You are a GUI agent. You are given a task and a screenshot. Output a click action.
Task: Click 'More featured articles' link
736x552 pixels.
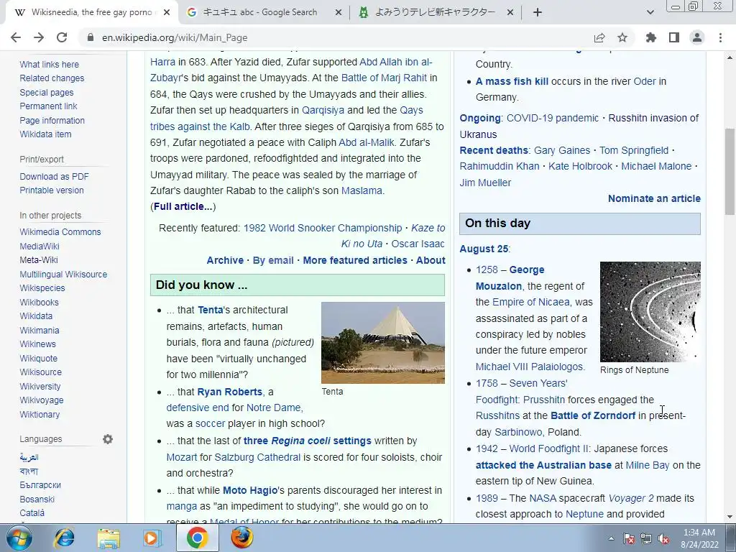pos(355,260)
